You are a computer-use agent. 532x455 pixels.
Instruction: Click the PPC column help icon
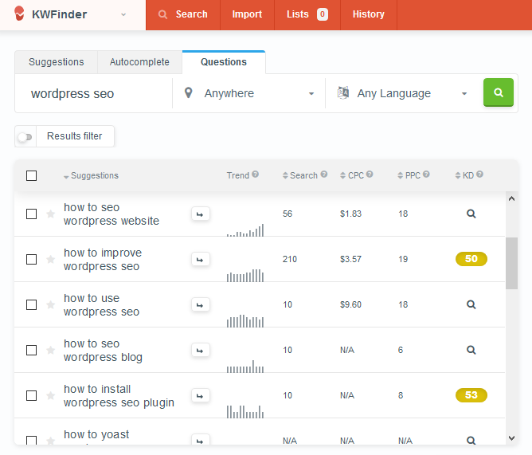[427, 175]
